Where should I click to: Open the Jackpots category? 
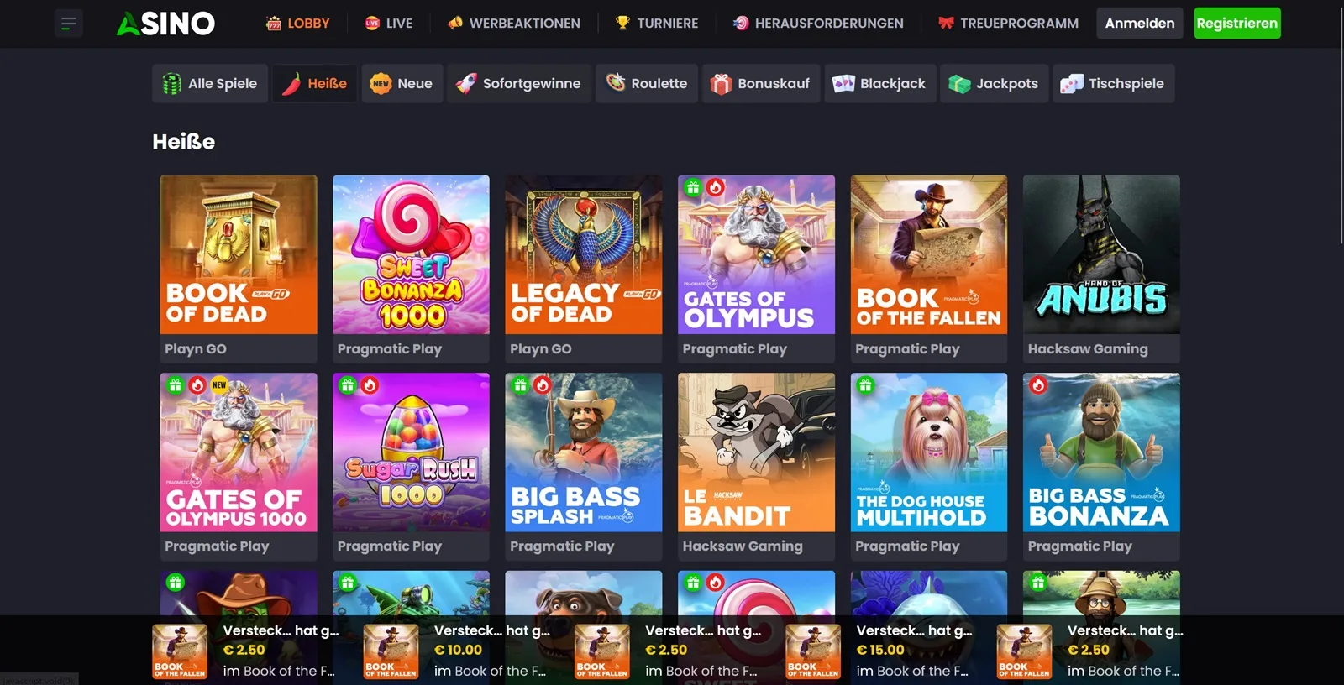[994, 83]
